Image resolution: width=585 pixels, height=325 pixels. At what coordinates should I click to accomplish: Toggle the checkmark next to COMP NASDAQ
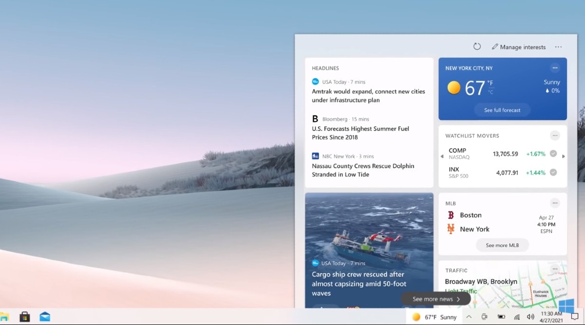(553, 153)
